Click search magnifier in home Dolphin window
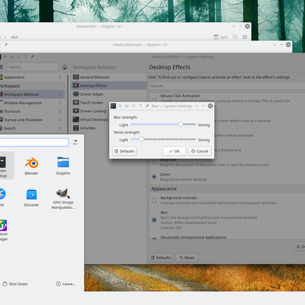 click(236, 37)
